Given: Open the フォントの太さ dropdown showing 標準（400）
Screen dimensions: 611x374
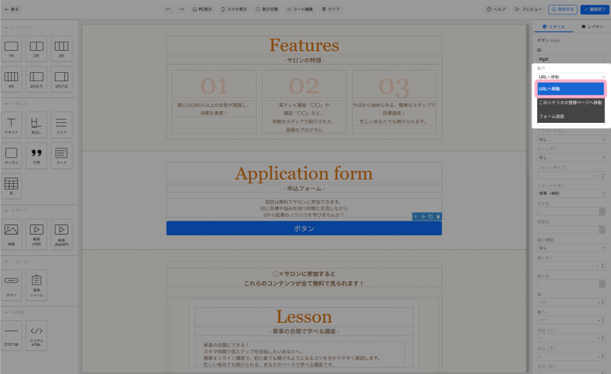Looking at the screenshot, I should (571, 193).
